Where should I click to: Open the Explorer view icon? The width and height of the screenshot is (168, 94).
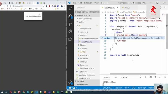[70, 16]
